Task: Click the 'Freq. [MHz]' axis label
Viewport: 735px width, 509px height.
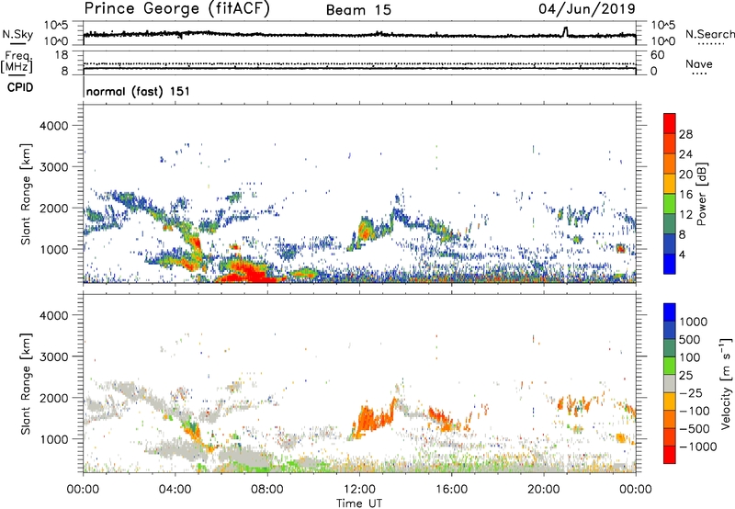Action: click(x=17, y=62)
